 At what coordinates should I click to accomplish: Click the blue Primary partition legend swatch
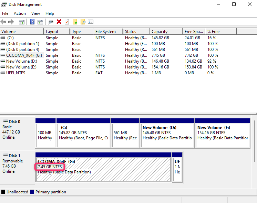[32, 192]
